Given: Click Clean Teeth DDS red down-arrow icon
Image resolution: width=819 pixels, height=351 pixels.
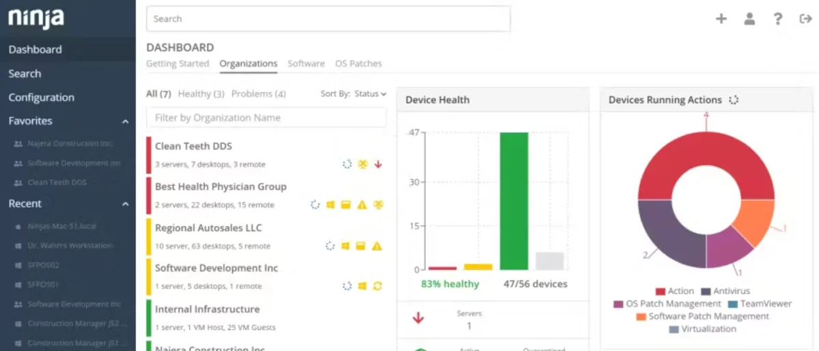Looking at the screenshot, I should (378, 164).
